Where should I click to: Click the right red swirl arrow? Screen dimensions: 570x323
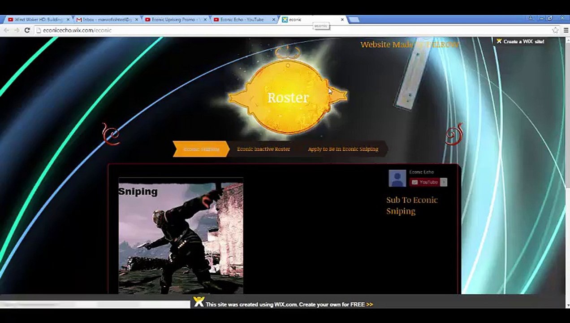click(454, 134)
